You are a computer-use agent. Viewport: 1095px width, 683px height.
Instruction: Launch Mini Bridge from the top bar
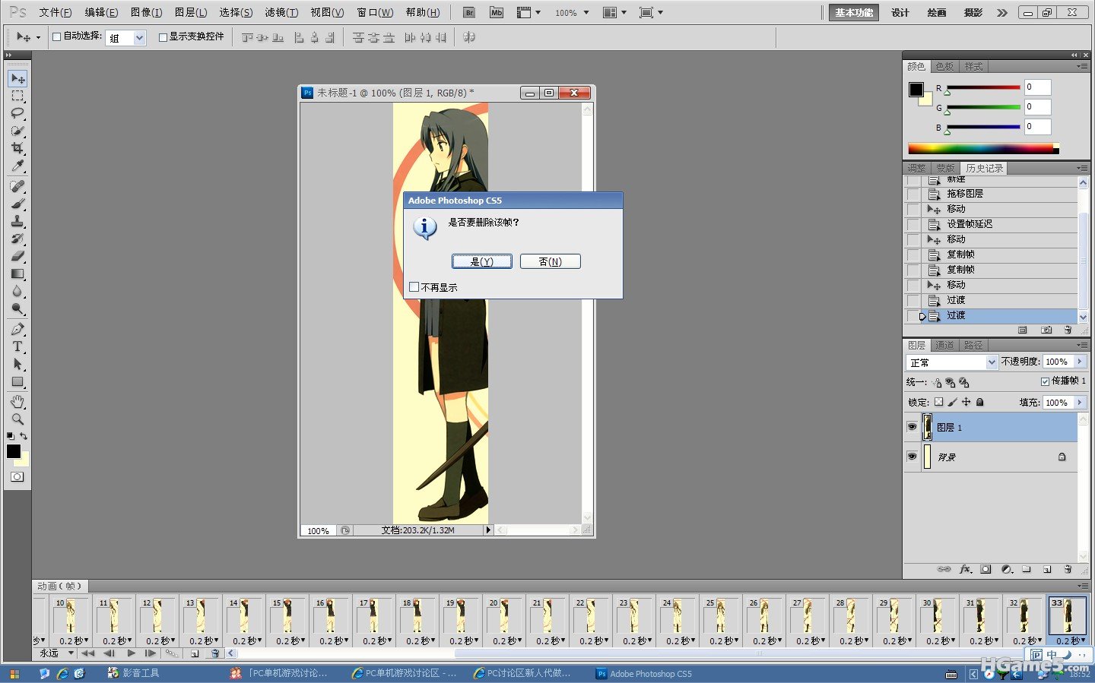point(497,12)
